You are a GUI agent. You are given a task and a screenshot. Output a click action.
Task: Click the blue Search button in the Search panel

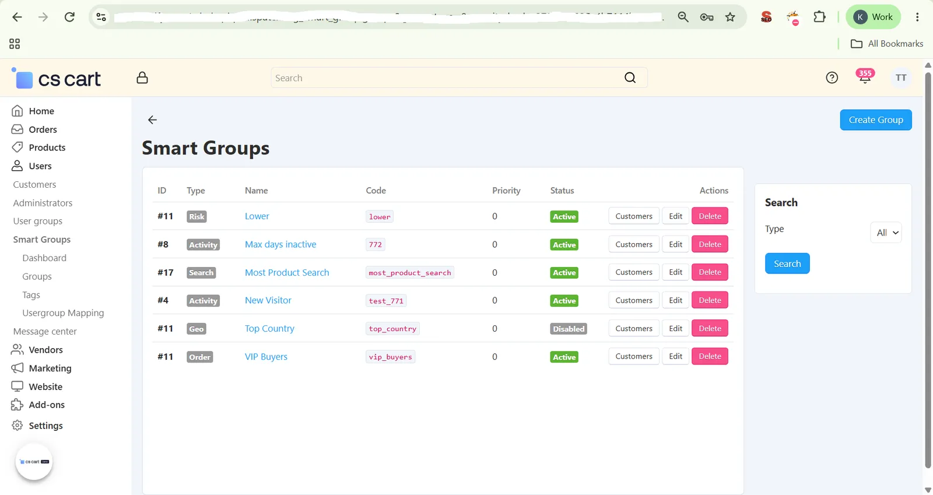pyautogui.click(x=787, y=264)
